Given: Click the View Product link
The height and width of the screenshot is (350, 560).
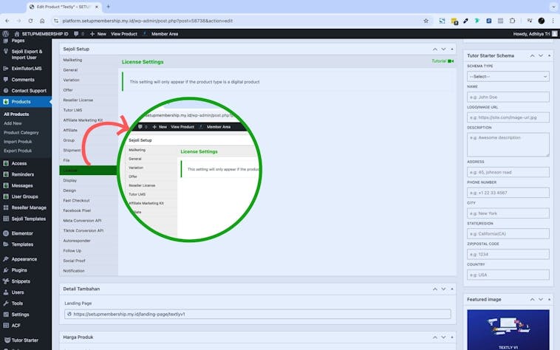Looking at the screenshot, I should click(x=124, y=34).
